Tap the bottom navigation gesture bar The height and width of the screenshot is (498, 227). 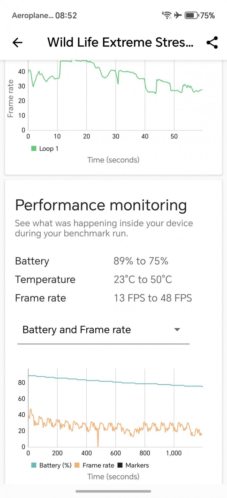coord(113,491)
